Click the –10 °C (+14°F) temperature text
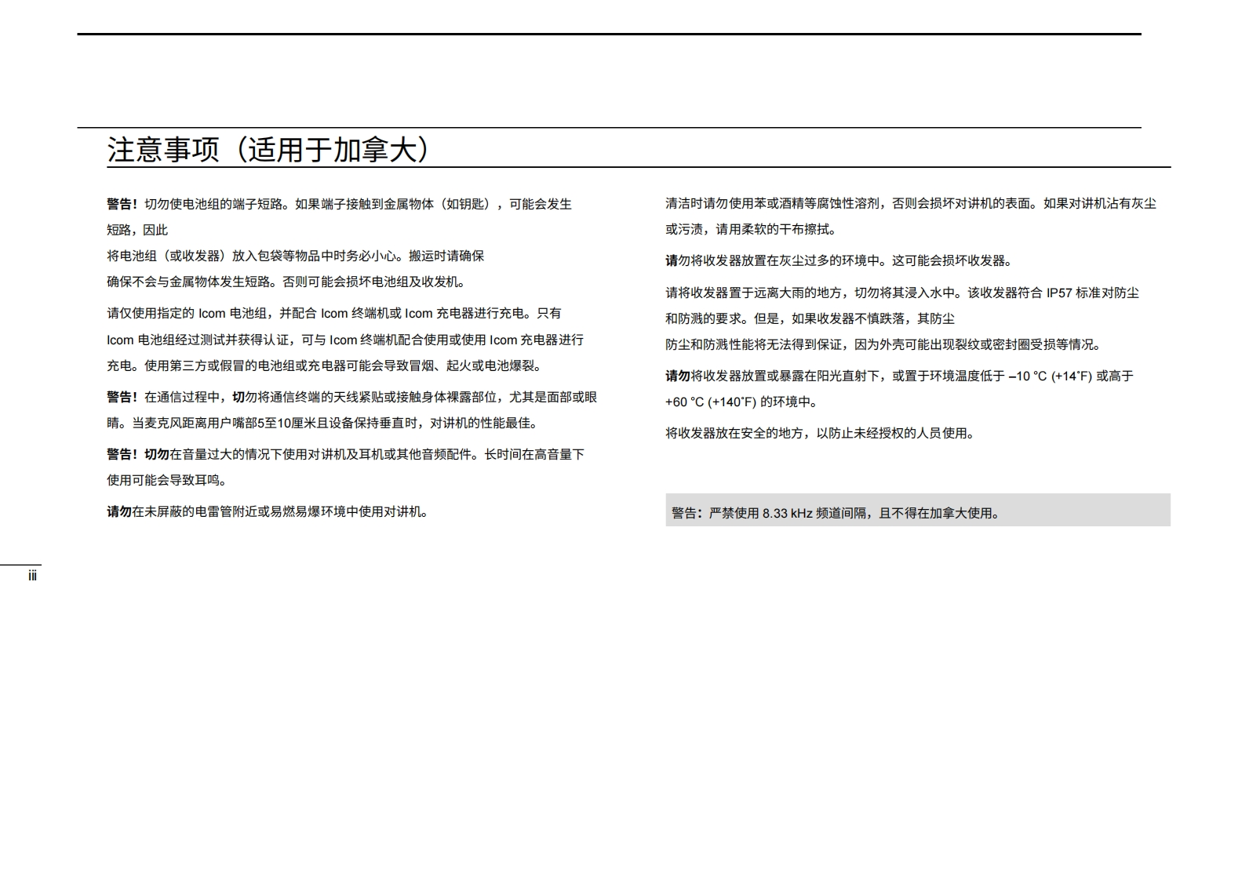 [1050, 376]
